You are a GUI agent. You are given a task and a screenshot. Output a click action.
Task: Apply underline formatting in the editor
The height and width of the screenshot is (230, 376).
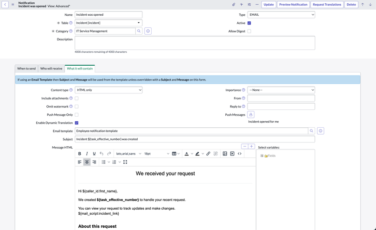pos(94,154)
